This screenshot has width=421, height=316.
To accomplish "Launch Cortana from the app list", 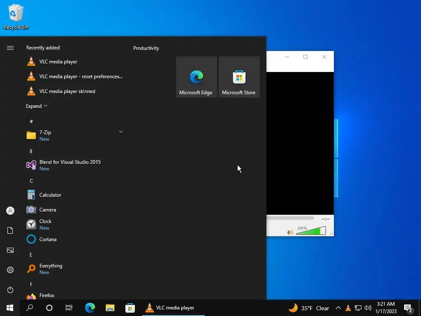I will [x=75, y=239].
